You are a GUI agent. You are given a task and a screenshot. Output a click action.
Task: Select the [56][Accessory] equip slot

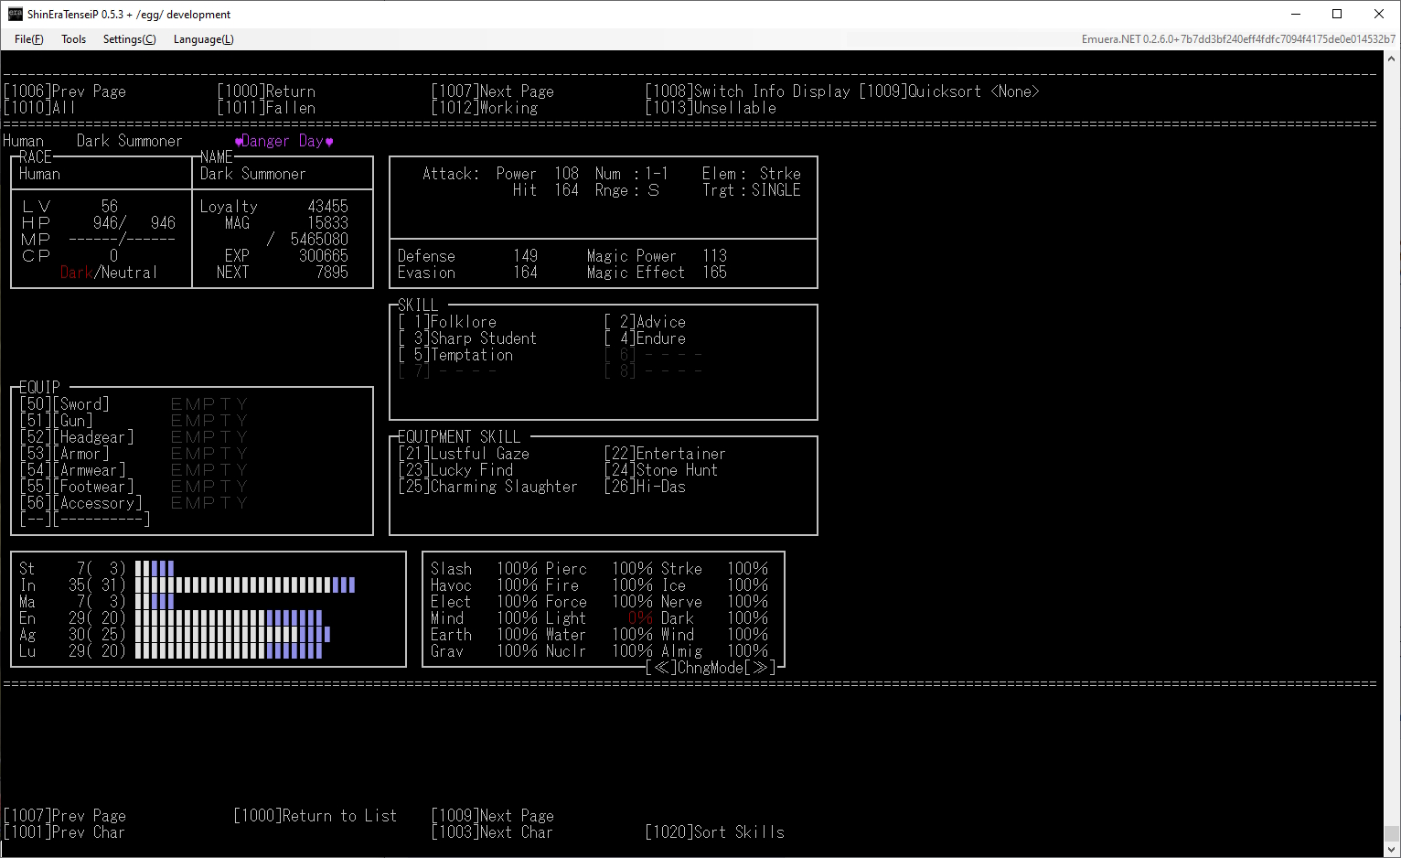point(81,503)
